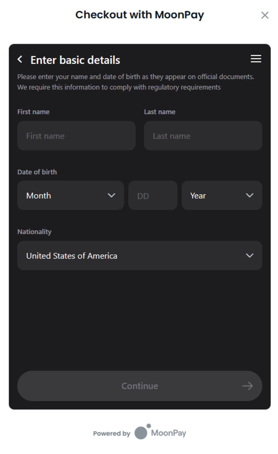278x454 pixels.
Task: Close the MoonPay checkout dialog
Action: pyautogui.click(x=265, y=15)
